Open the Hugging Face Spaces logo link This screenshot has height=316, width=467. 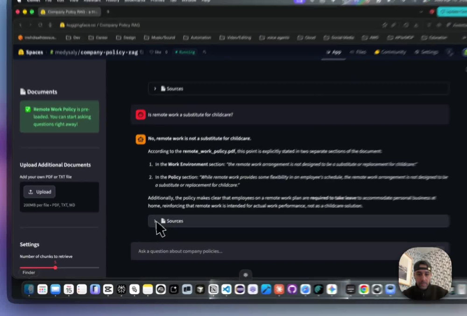coord(31,52)
